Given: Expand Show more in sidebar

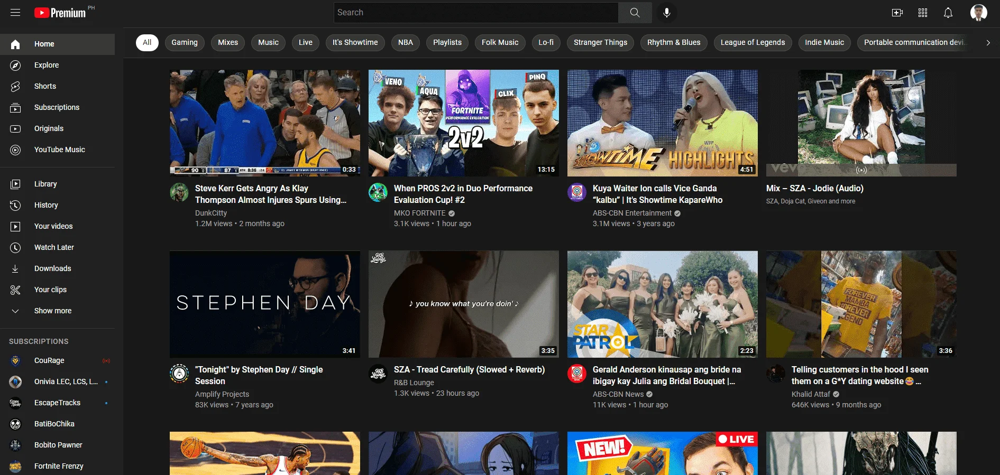Looking at the screenshot, I should (57, 311).
